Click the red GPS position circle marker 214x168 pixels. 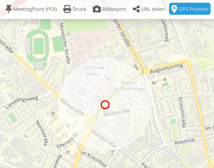click(105, 105)
